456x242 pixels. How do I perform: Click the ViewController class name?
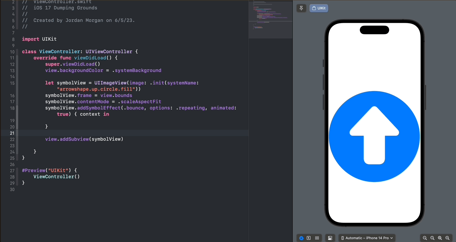60,51
